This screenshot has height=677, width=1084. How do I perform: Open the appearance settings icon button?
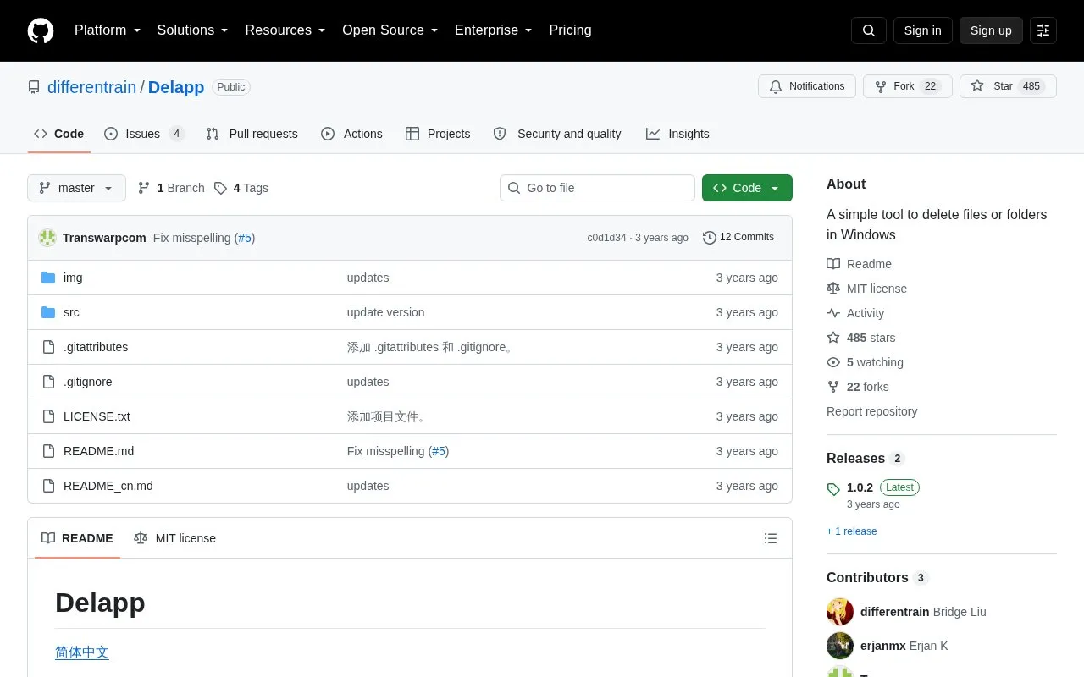pyautogui.click(x=1043, y=30)
